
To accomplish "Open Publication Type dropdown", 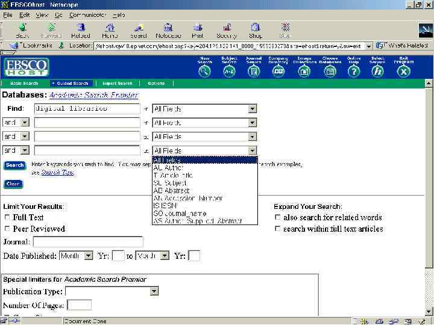I will pyautogui.click(x=112, y=291).
